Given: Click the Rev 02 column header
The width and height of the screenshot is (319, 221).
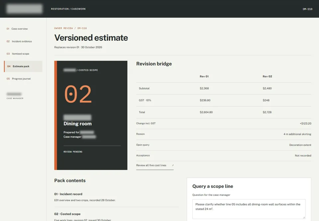Looking at the screenshot, I should pos(267,77).
